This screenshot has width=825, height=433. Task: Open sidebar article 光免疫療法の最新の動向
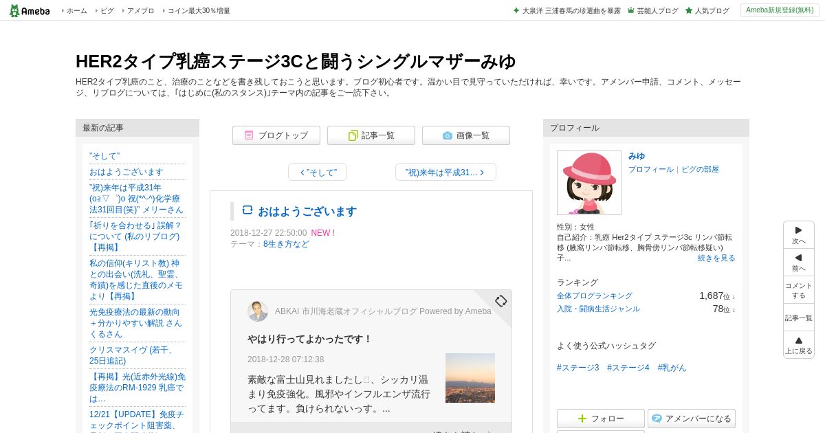point(136,323)
